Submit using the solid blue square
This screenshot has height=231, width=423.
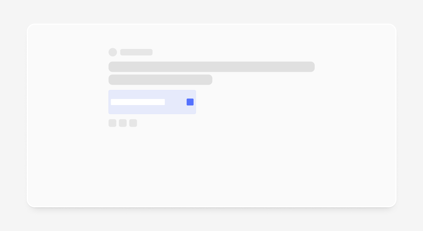[190, 102]
